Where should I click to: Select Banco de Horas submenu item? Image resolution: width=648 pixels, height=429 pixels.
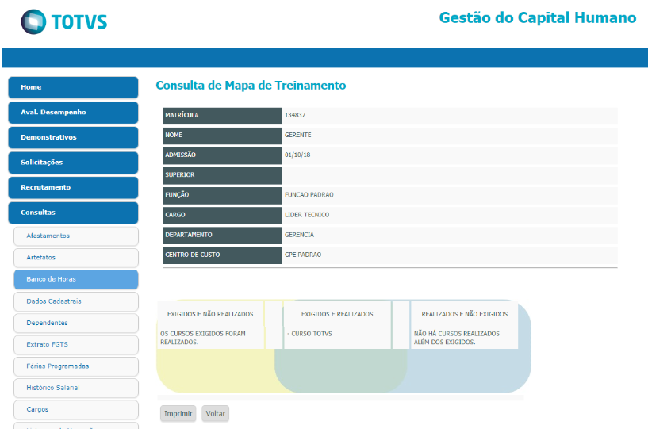pyautogui.click(x=76, y=279)
